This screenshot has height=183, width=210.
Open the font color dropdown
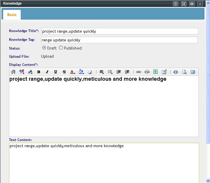coord(73,72)
